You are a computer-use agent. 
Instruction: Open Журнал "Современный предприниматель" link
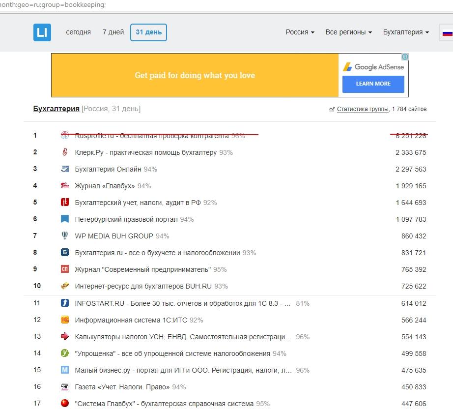[142, 269]
